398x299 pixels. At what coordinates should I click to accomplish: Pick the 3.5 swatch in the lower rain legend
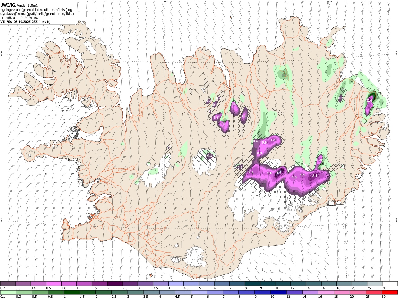(151, 292)
